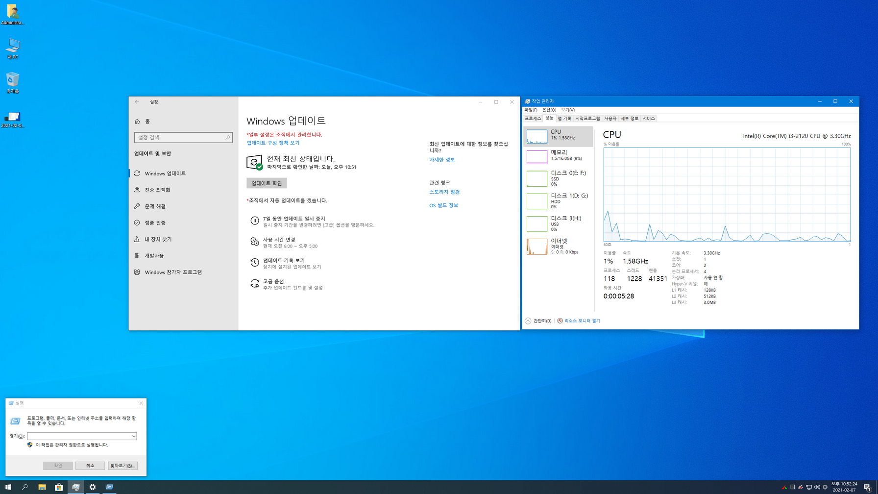Click 찾아보기(B) in the Run dialog
Screen dimensions: 878x494
pyautogui.click(x=122, y=466)
